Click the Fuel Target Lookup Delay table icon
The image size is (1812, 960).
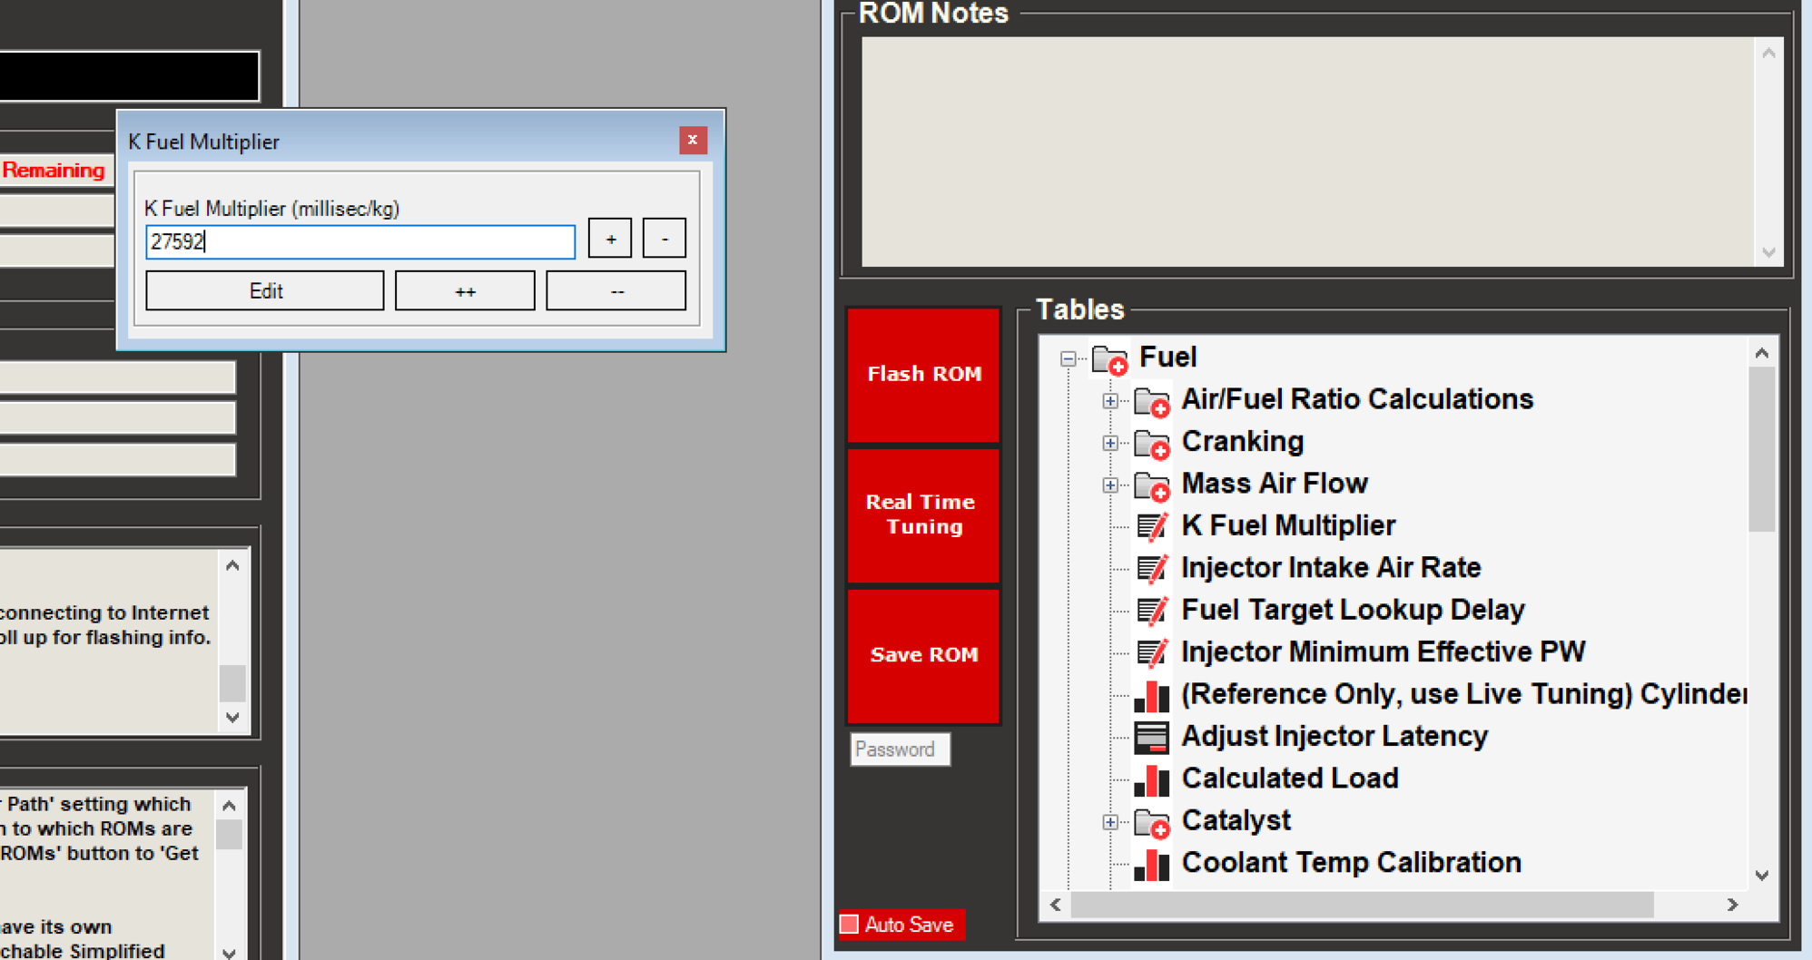coord(1152,609)
